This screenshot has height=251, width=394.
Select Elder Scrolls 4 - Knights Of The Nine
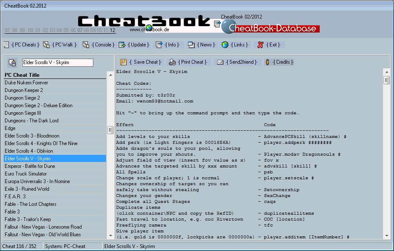pos(55,143)
